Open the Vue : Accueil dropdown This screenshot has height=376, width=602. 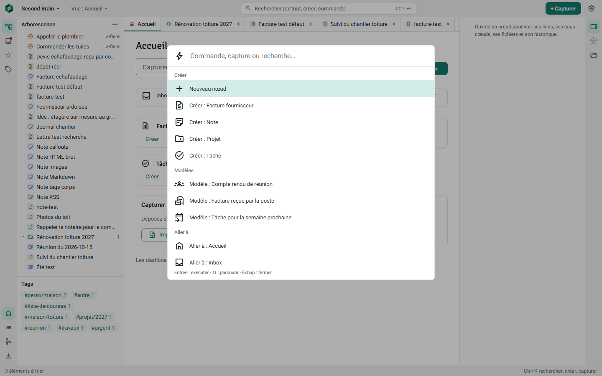click(x=89, y=8)
